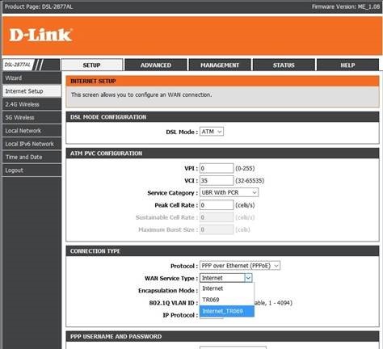Go to Local Network page
Screen dimensions: 383x349
tap(32, 131)
